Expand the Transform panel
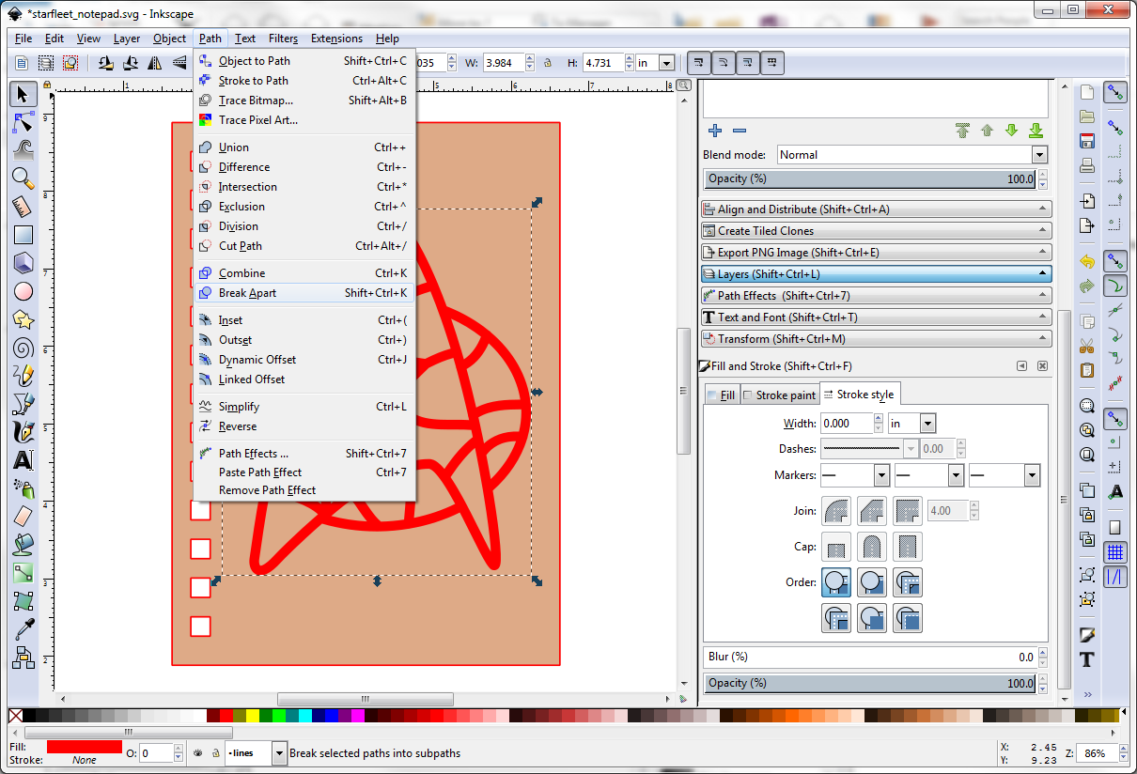 pos(876,339)
